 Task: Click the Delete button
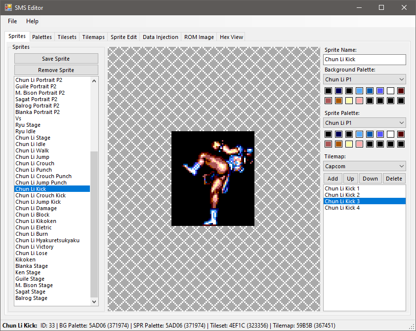coord(394,179)
